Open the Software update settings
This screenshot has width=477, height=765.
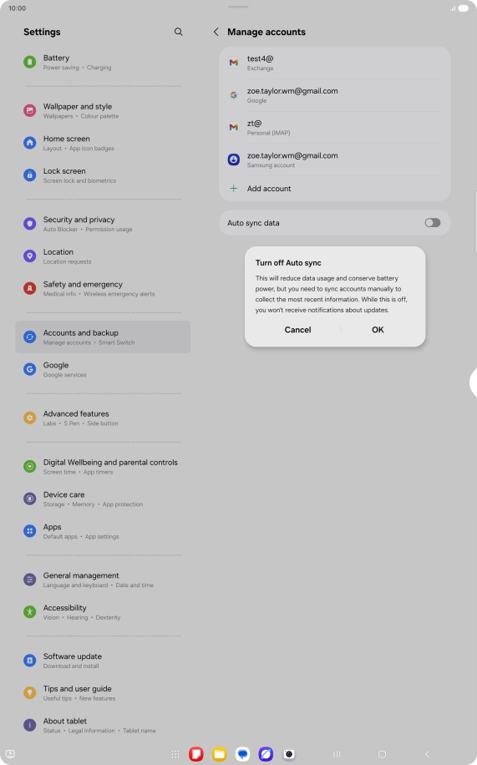pyautogui.click(x=103, y=661)
